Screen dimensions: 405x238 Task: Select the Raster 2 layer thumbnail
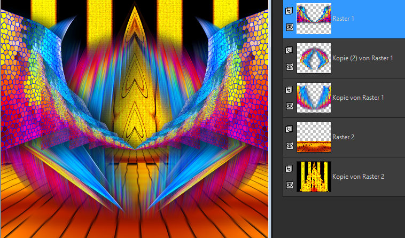(x=314, y=137)
